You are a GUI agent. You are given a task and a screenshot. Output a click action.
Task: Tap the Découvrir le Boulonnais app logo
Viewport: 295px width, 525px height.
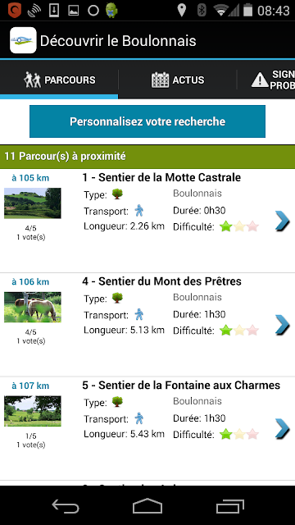pyautogui.click(x=23, y=40)
